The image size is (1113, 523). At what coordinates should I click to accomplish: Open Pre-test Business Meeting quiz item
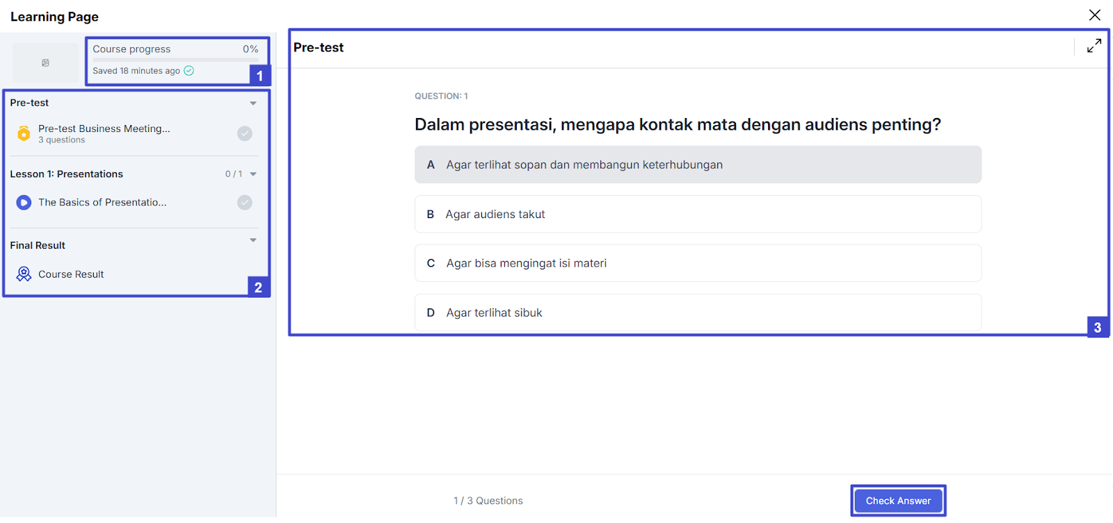point(104,129)
